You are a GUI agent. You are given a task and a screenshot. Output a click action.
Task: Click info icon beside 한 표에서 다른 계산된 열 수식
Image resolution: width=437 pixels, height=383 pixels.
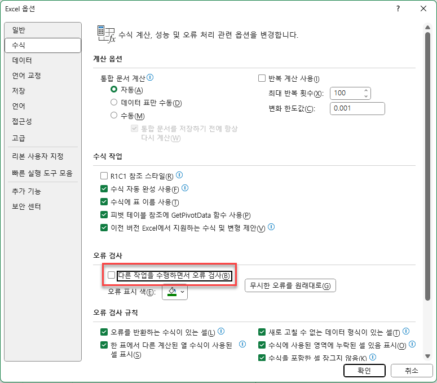pyautogui.click(x=242, y=344)
